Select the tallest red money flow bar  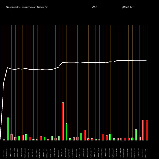63,121
